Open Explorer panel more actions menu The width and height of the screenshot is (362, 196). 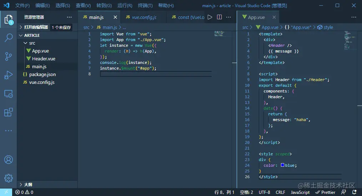point(69,17)
